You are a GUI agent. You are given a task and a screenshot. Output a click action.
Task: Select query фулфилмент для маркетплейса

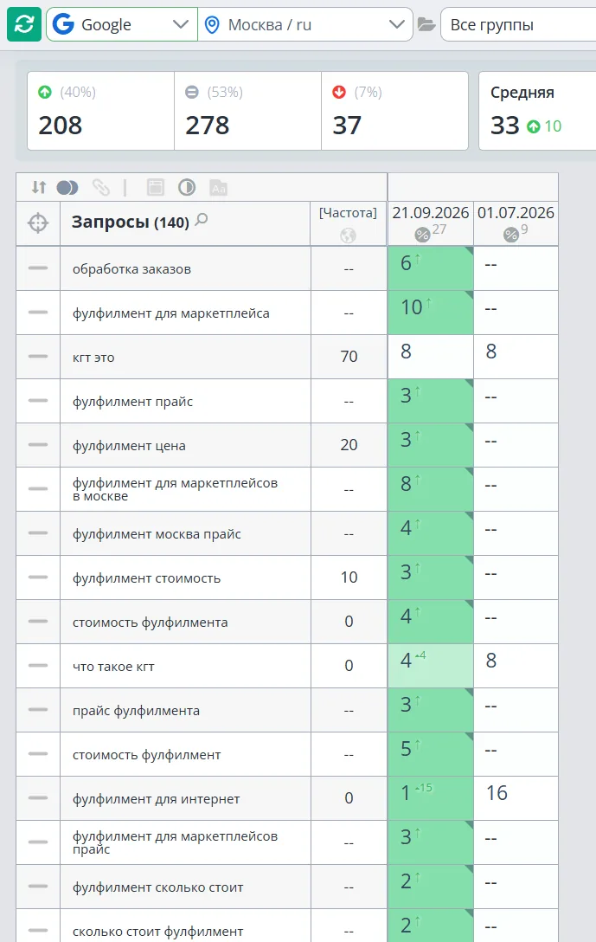point(171,313)
